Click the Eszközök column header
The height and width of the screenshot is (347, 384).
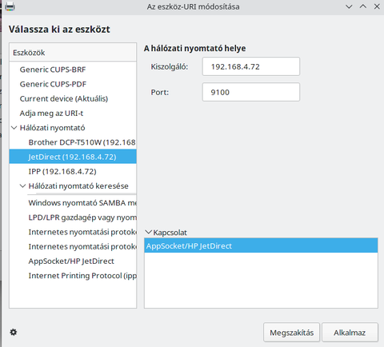click(x=73, y=53)
